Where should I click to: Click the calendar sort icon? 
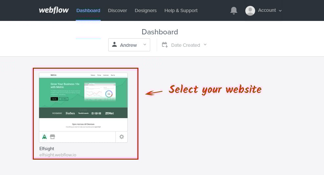point(165,45)
